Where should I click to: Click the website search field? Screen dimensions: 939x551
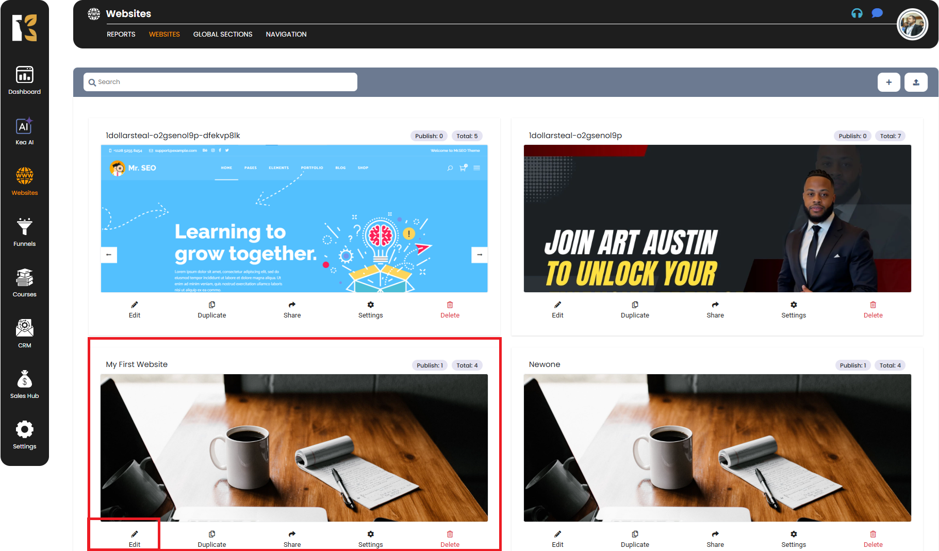tap(220, 82)
